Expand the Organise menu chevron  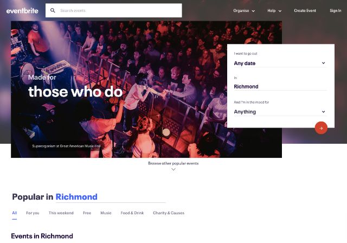point(253,11)
